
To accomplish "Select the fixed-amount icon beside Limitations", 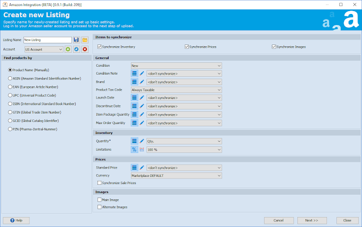I will [x=142, y=150].
